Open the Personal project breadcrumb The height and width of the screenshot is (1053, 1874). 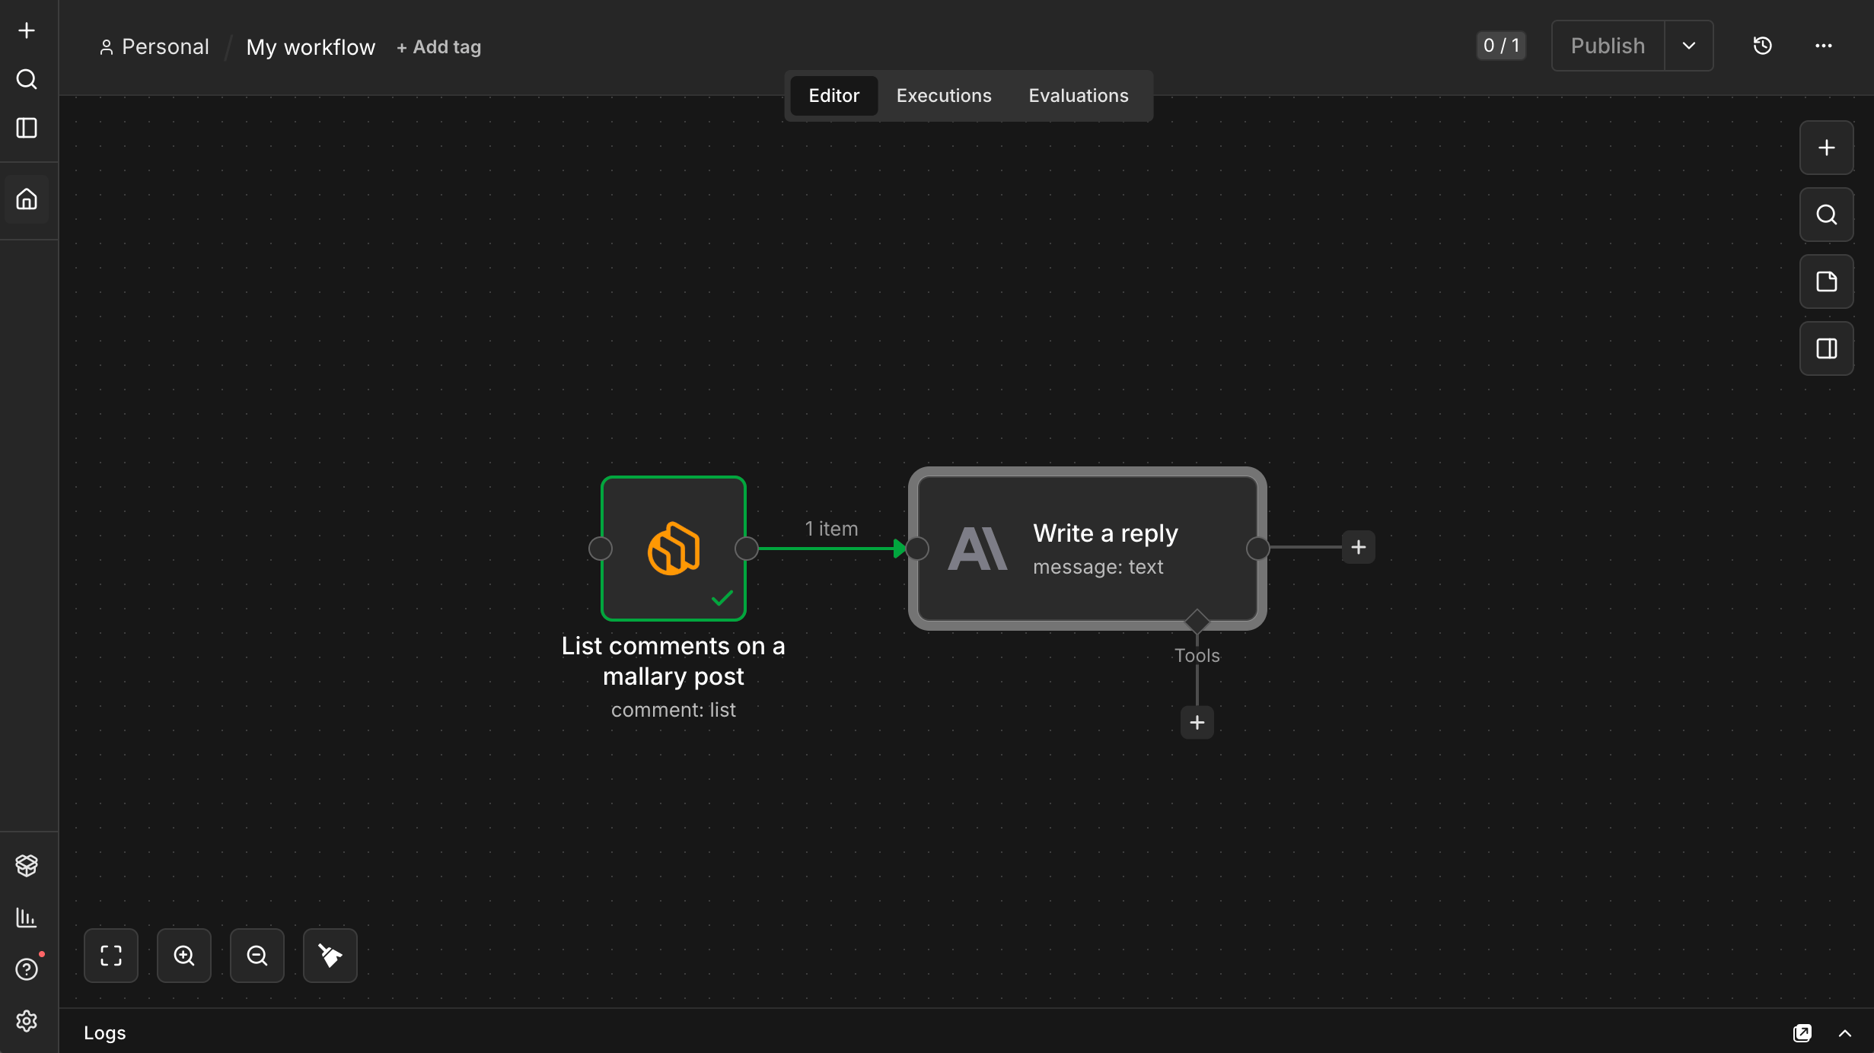155,47
